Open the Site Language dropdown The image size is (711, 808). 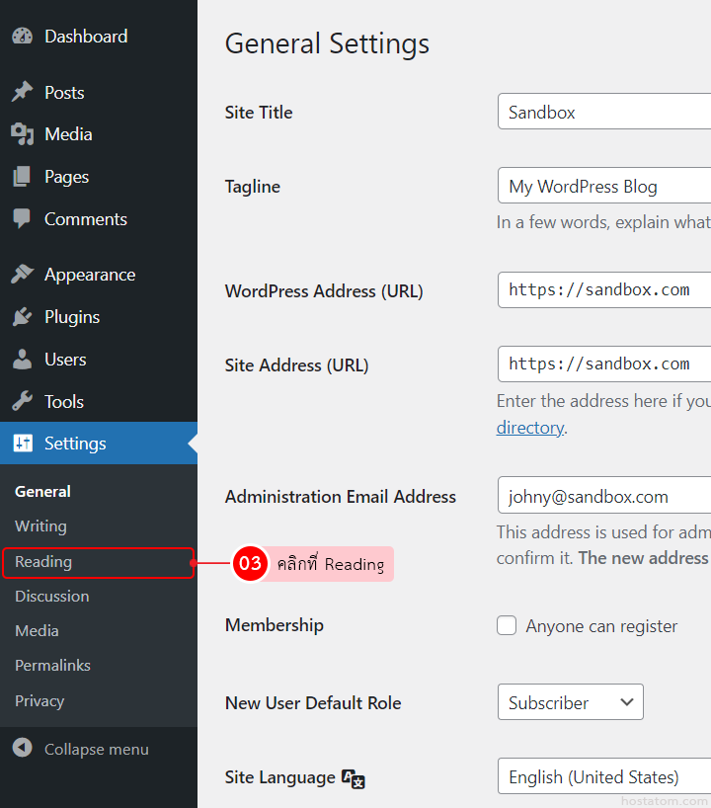(x=603, y=777)
